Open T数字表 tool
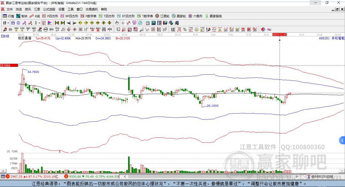Image resolution: width=345 pixels, height=187 pixels. point(145,16)
